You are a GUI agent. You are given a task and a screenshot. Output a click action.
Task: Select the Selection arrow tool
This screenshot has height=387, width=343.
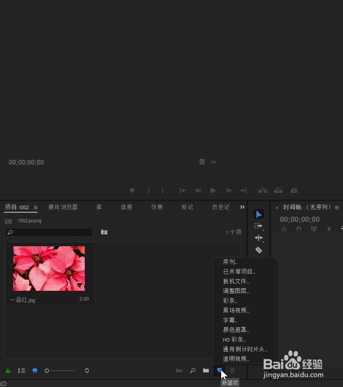coord(259,214)
